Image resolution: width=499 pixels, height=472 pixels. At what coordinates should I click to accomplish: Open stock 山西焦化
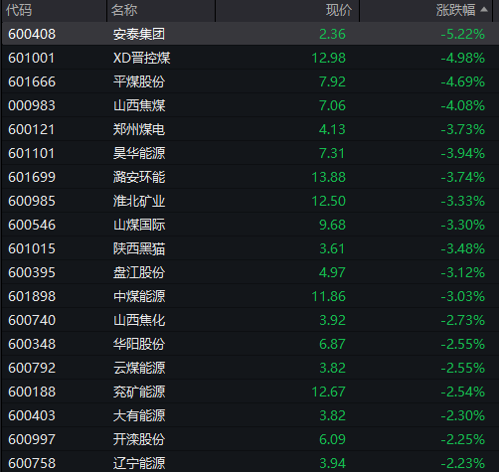(x=139, y=320)
